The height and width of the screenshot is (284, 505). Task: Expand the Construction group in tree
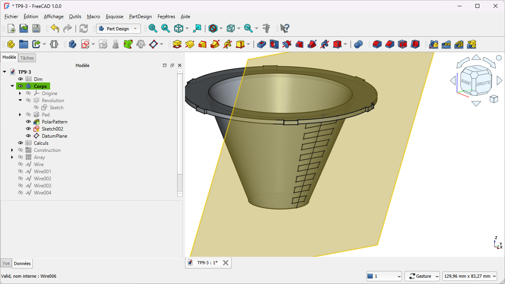tap(12, 150)
